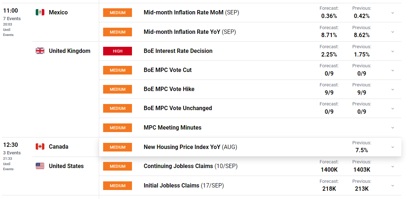Click the 11:00 time slot heading
The width and height of the screenshot is (410, 199).
10,11
